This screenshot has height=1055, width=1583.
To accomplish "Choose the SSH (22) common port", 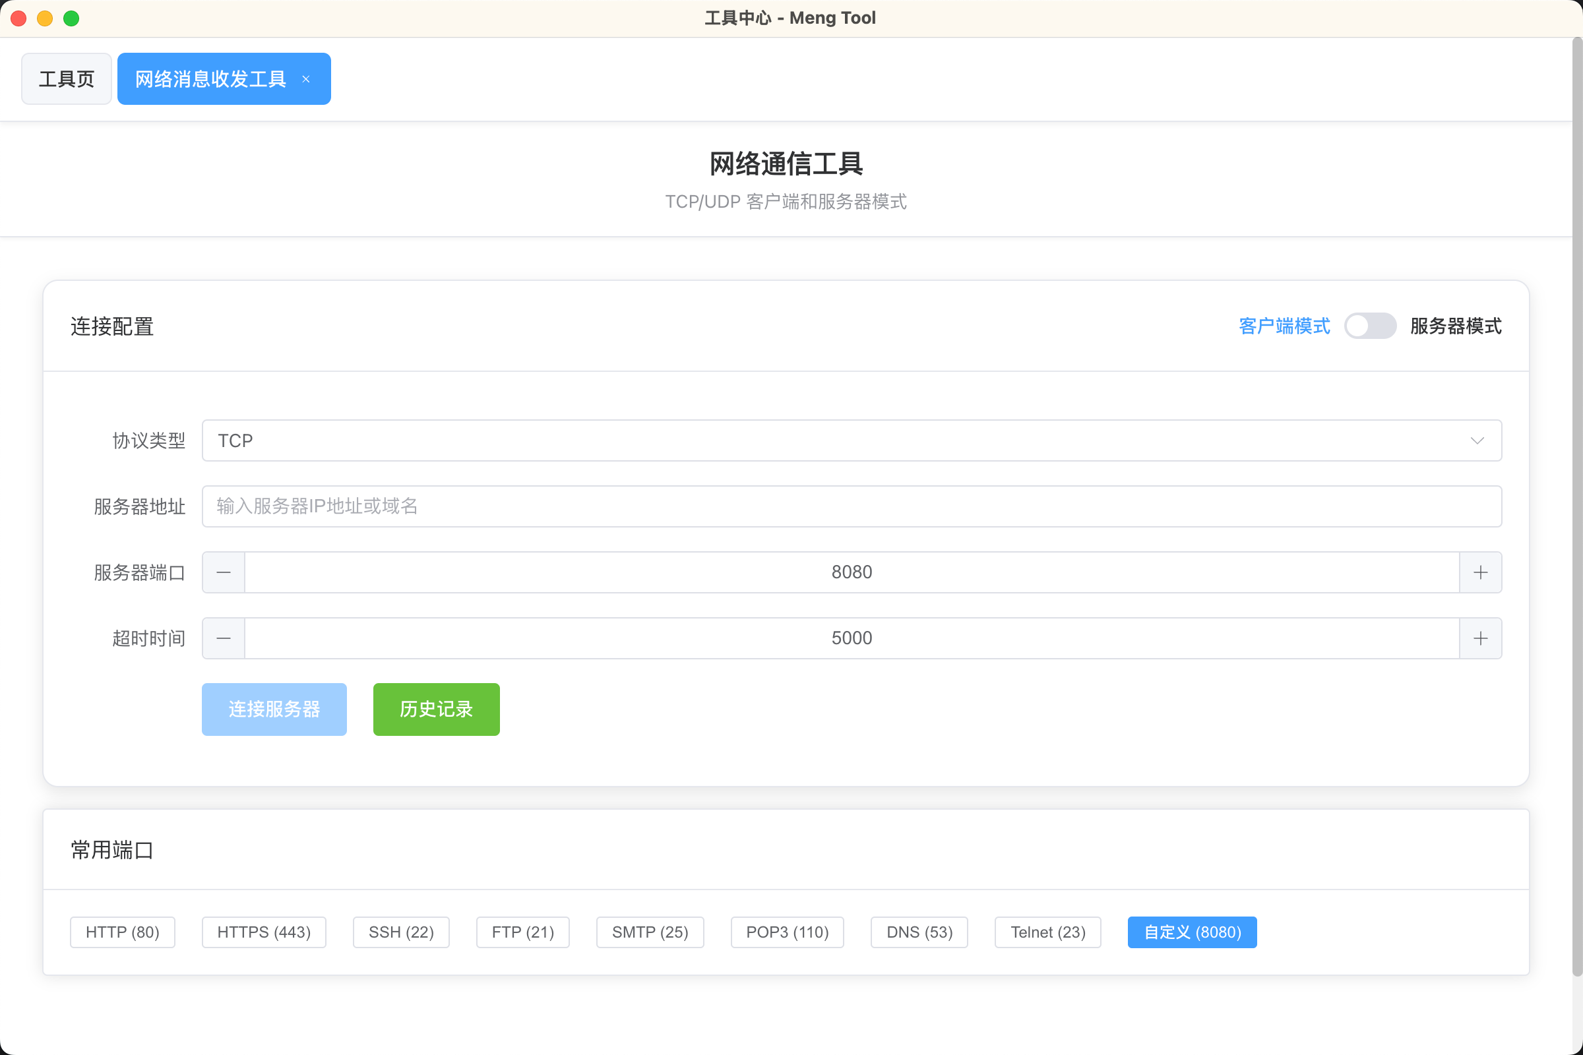I will coord(400,932).
